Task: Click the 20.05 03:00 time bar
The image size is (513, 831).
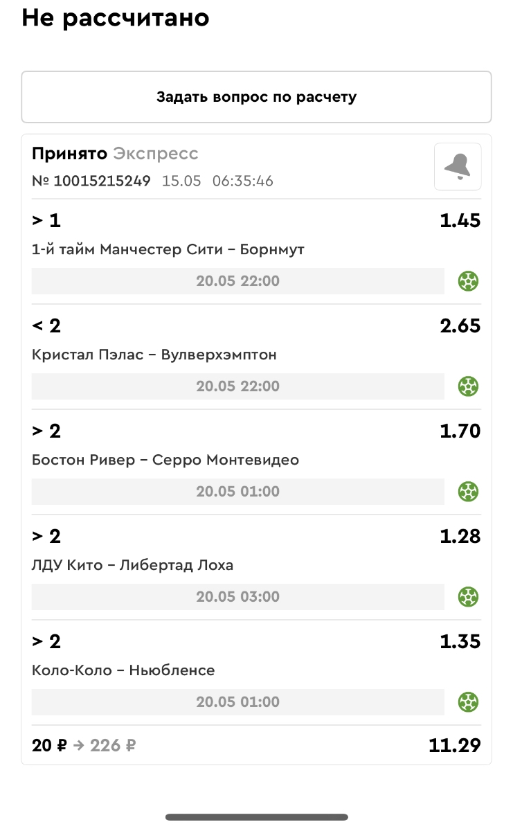Action: pos(238,597)
